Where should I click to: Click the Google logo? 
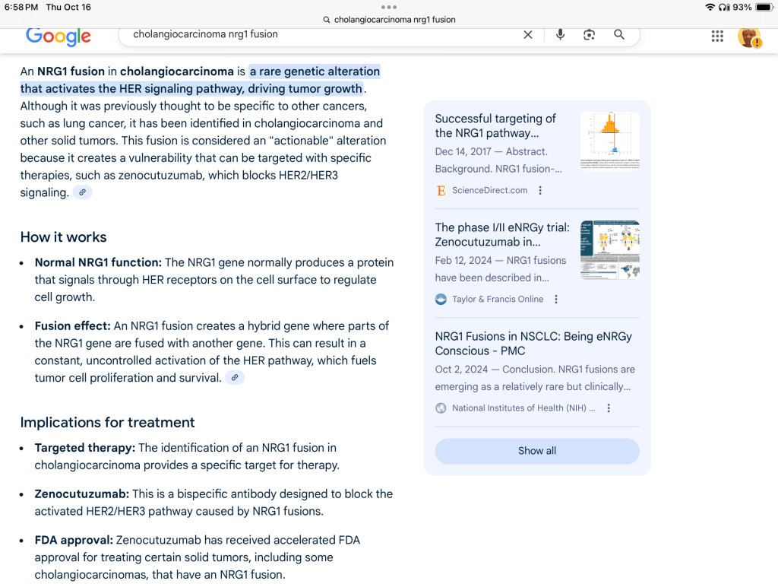pos(59,36)
